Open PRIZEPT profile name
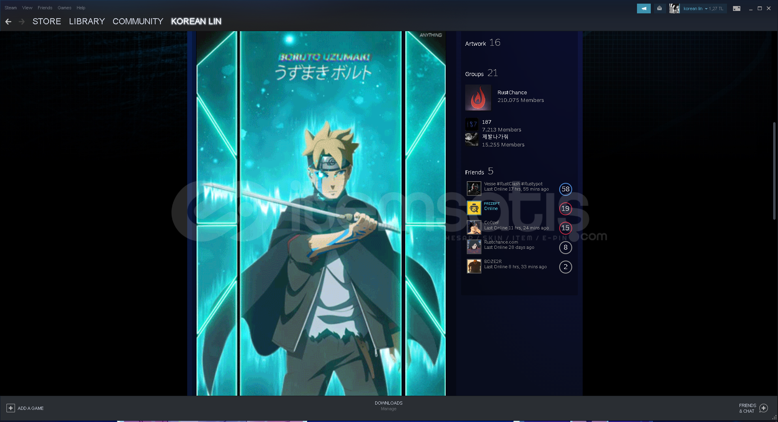The height and width of the screenshot is (422, 778). coord(492,204)
